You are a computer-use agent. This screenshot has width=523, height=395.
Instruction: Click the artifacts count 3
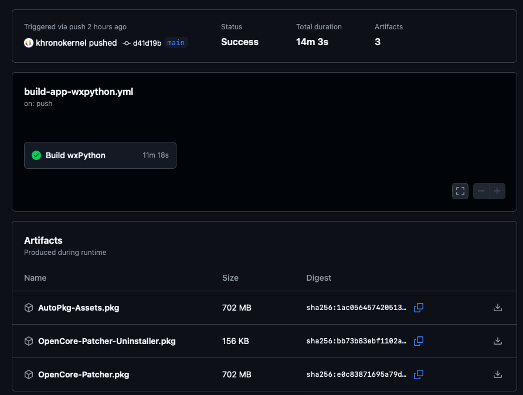pyautogui.click(x=378, y=42)
